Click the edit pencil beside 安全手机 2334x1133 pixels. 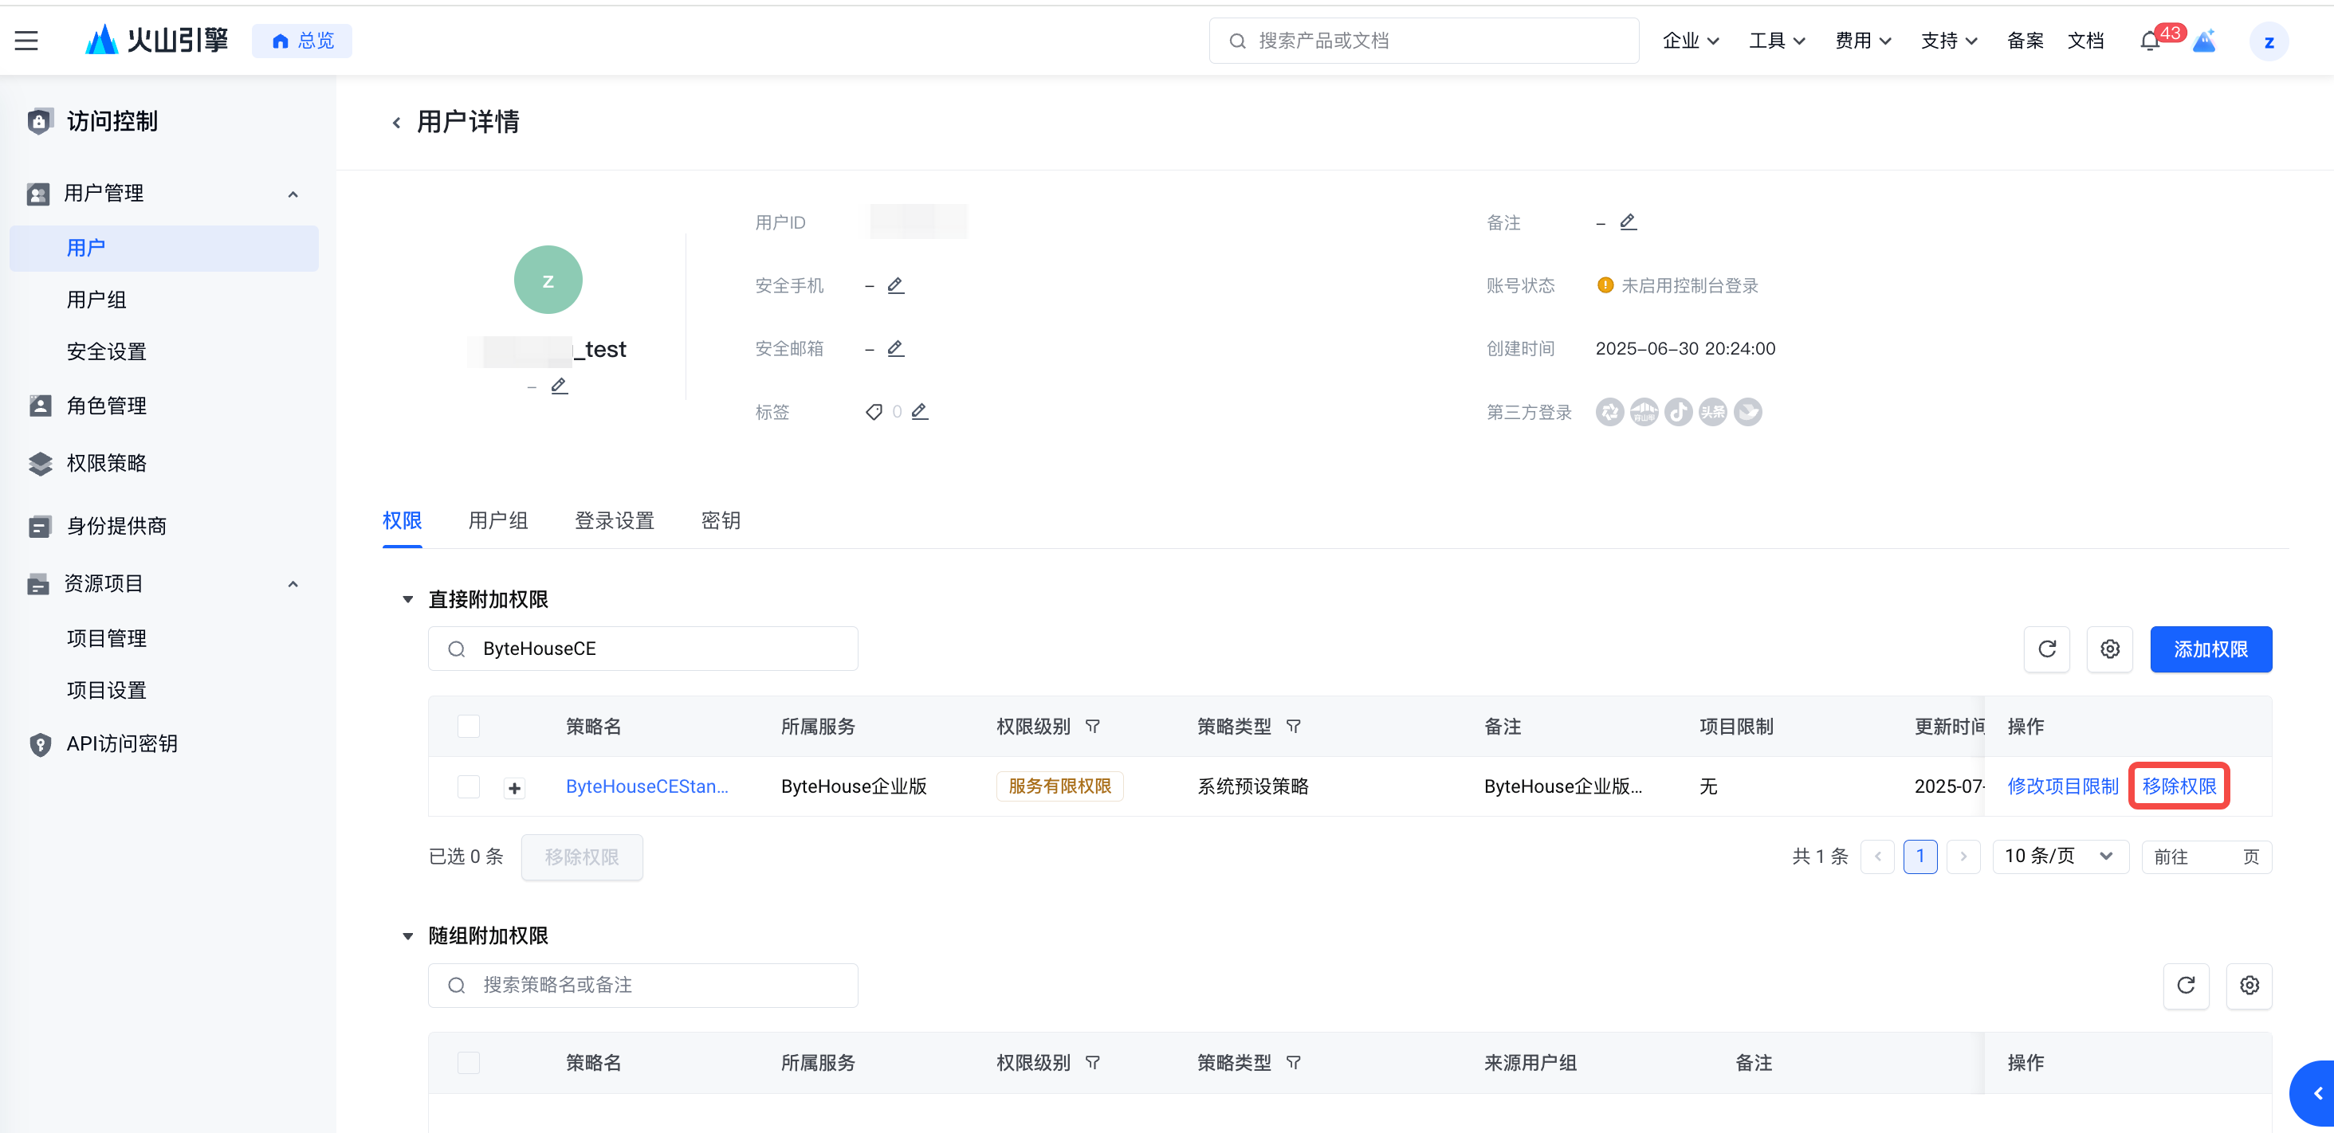coord(895,285)
